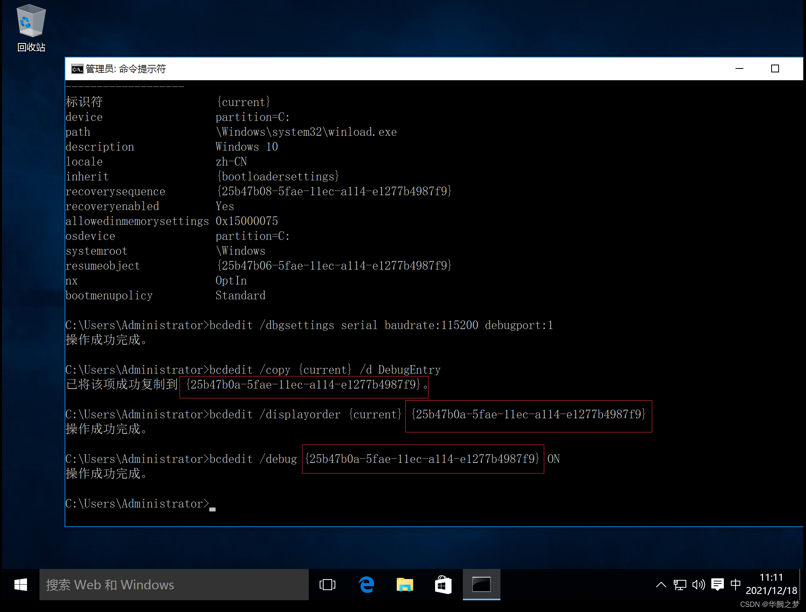Click the recoverysequence GUID ending b08 prefix

point(335,191)
